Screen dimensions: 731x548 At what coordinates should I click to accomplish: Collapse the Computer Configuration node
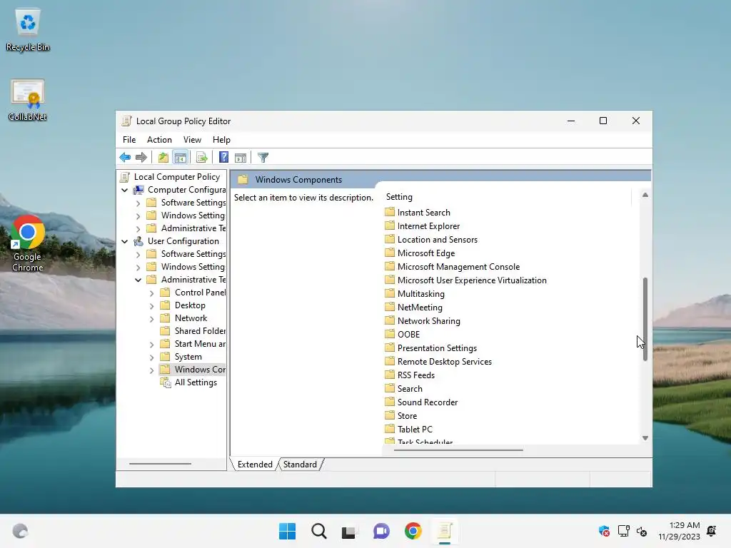coord(124,190)
